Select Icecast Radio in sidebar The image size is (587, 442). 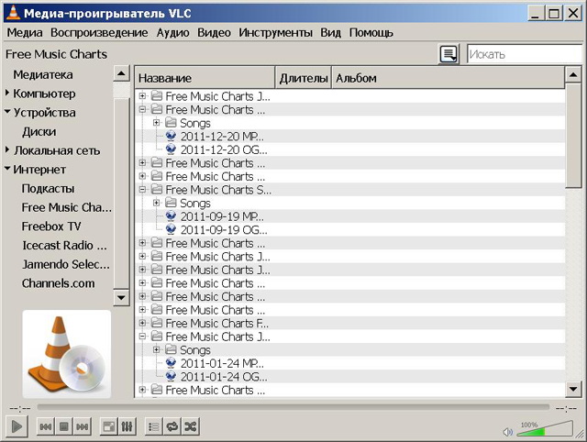(x=64, y=246)
